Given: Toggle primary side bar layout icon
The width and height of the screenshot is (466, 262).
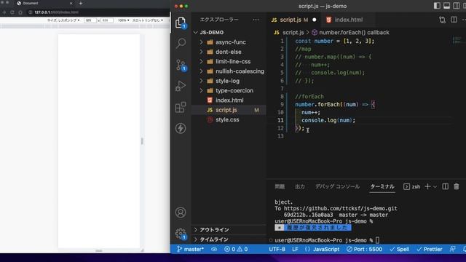Looking at the screenshot, I should pyautogui.click(x=437, y=6).
